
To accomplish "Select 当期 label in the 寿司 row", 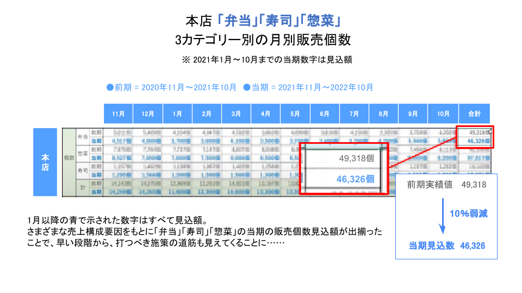I will [96, 175].
